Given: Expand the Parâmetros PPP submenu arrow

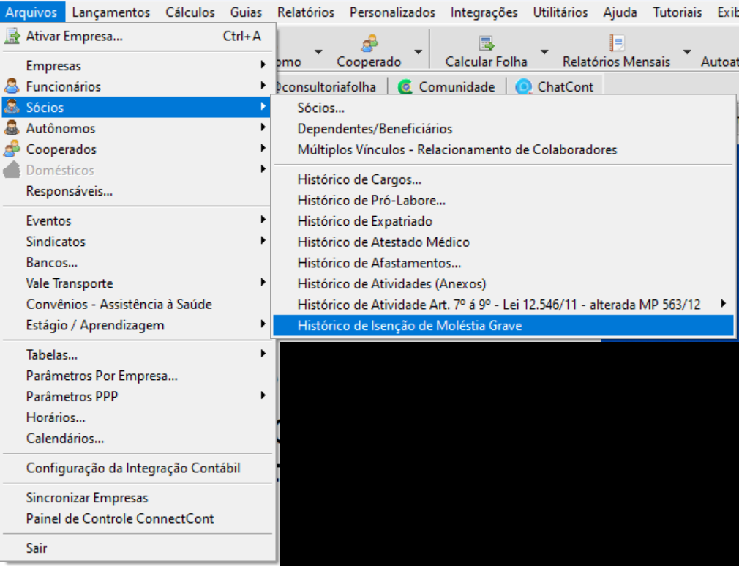Looking at the screenshot, I should point(263,395).
